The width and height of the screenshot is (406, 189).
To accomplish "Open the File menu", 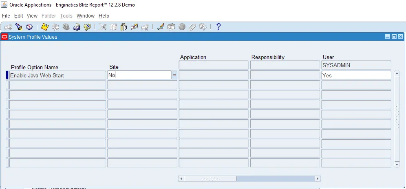I will point(6,16).
